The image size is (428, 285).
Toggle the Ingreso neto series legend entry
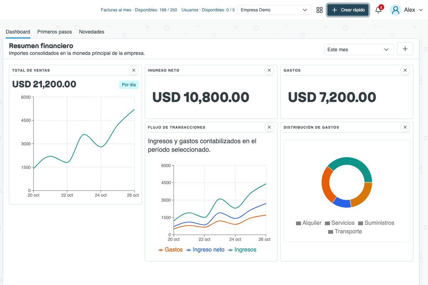point(205,250)
